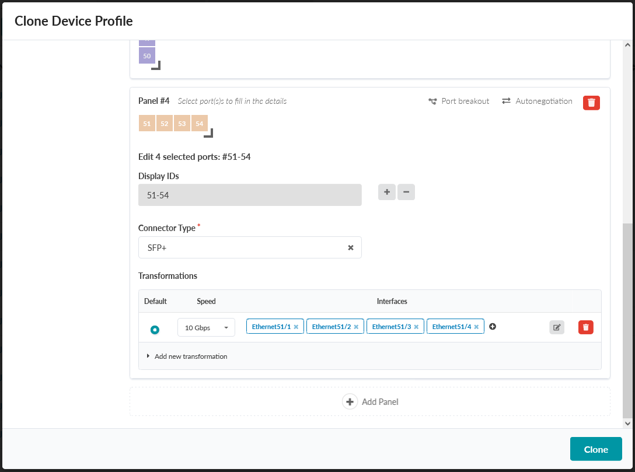Image resolution: width=635 pixels, height=472 pixels.
Task: Click the Display IDs input field
Action: tap(250, 195)
